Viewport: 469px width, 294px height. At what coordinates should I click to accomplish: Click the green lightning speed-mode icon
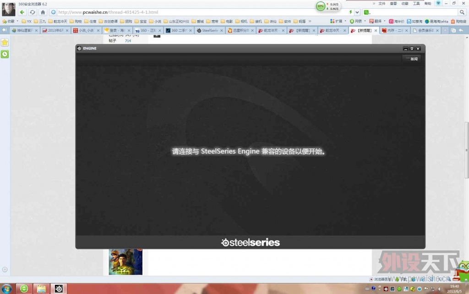coord(350,12)
